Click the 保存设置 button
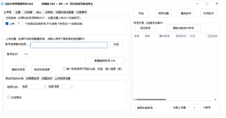 point(163,13)
